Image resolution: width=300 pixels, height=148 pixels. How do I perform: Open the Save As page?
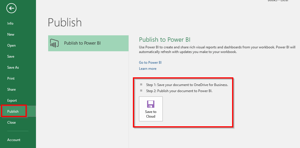coord(13,67)
